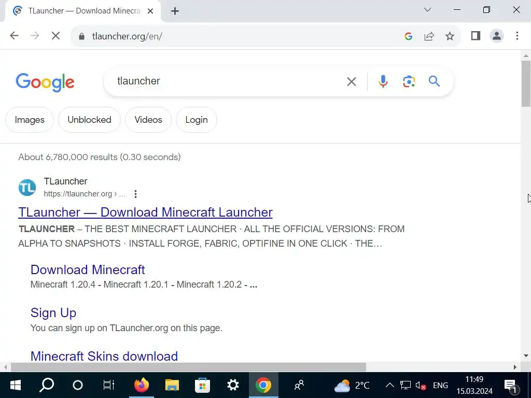Click the About 6,780,000 results text
The width and height of the screenshot is (531, 398).
(100, 157)
